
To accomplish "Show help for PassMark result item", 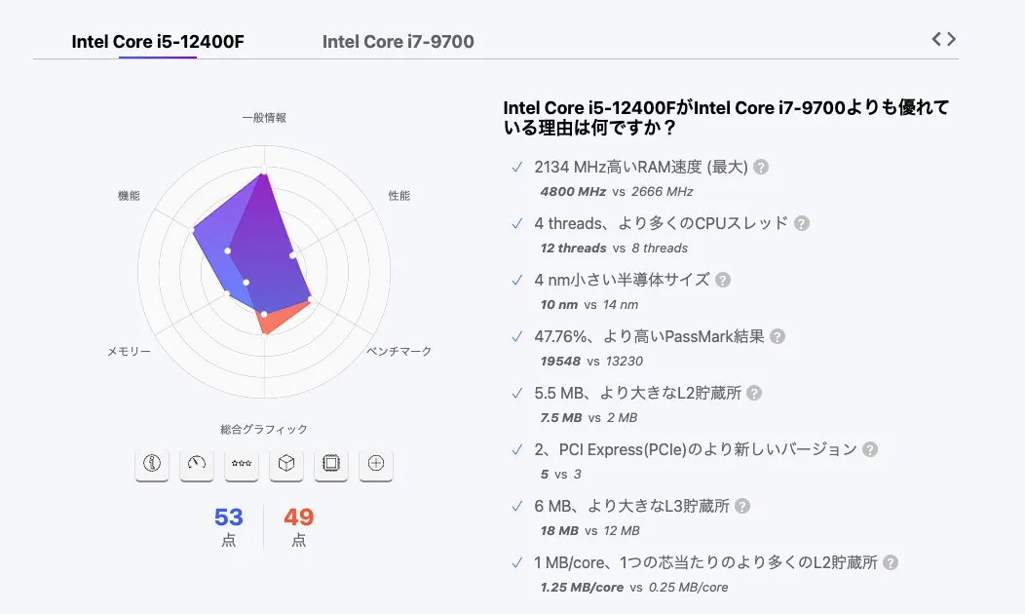I will pyautogui.click(x=778, y=337).
